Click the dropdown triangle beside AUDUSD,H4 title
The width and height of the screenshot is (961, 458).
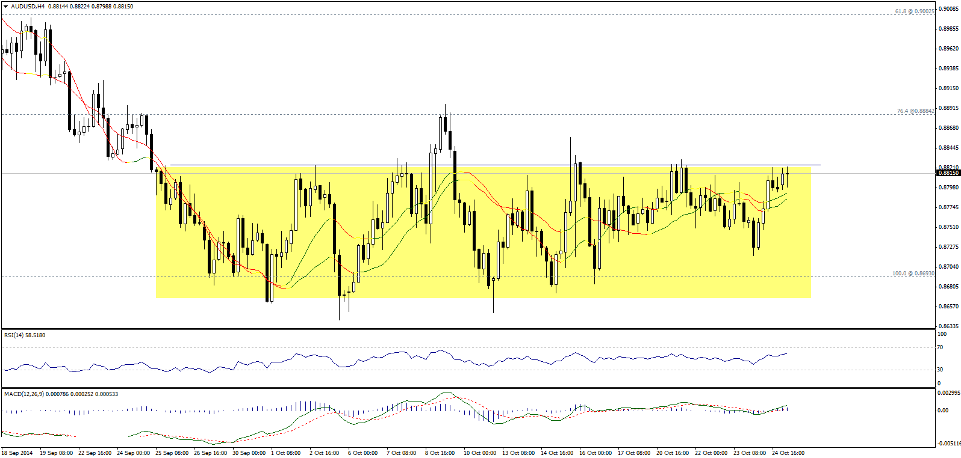(x=5, y=7)
